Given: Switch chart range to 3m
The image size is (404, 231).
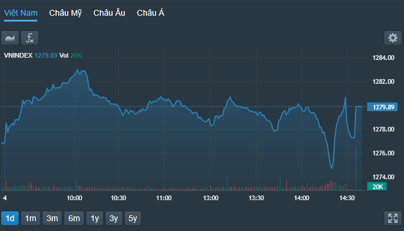Looking at the screenshot, I should coord(52,218).
